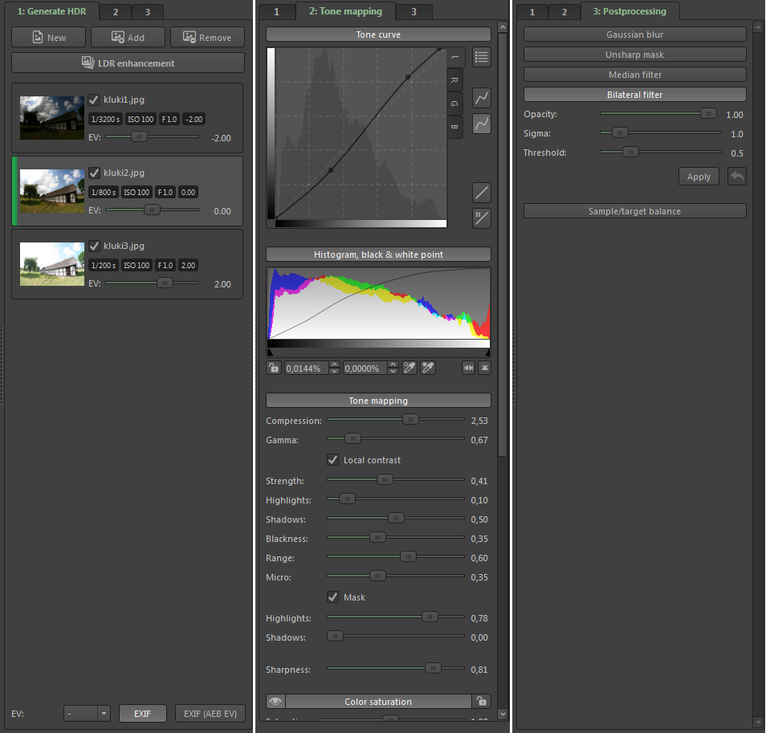Select the linear segment curve mode icon
Screen dimensions: 766x733
(x=482, y=98)
